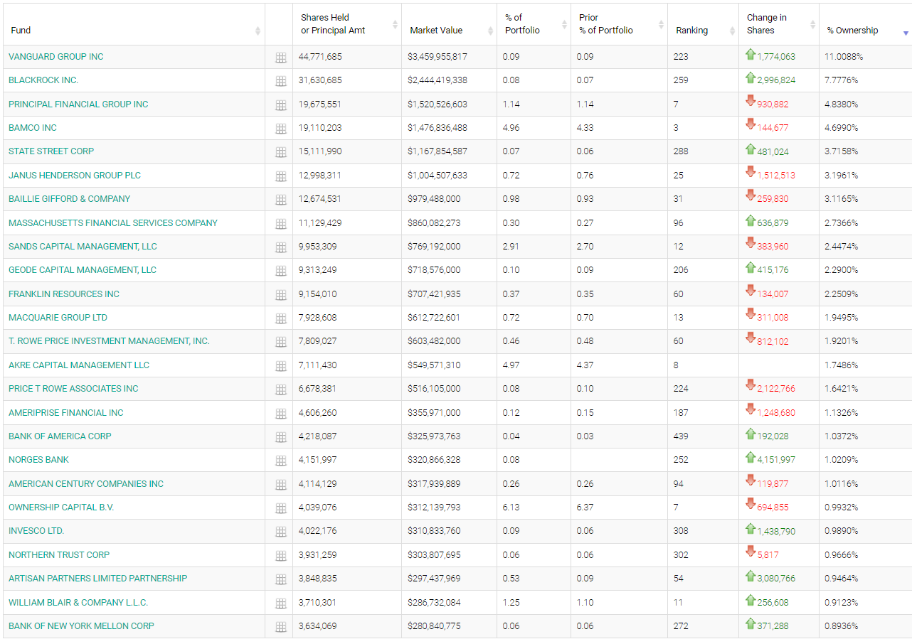
Task: Sort by Shares Held or Principal Amt
Action: click(347, 24)
